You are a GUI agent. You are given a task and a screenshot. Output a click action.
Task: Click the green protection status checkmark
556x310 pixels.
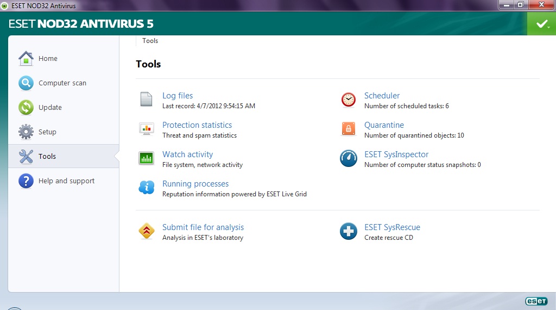pyautogui.click(x=541, y=24)
